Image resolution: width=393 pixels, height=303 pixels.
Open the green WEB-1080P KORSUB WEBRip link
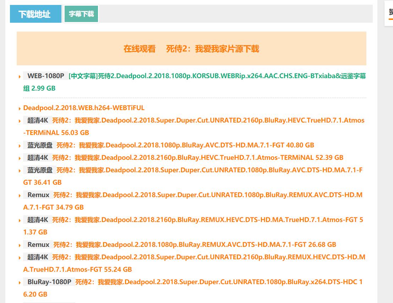coord(195,82)
